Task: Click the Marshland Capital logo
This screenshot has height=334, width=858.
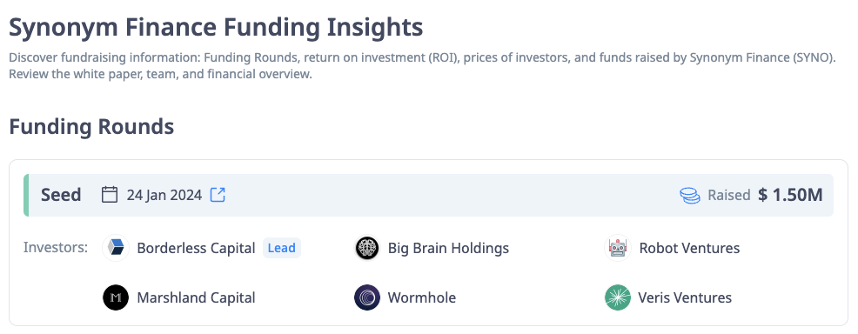Action: [x=116, y=298]
